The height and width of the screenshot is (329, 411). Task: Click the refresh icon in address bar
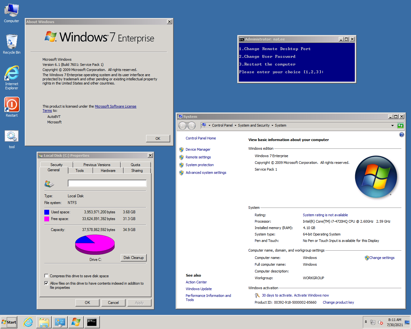point(400,126)
